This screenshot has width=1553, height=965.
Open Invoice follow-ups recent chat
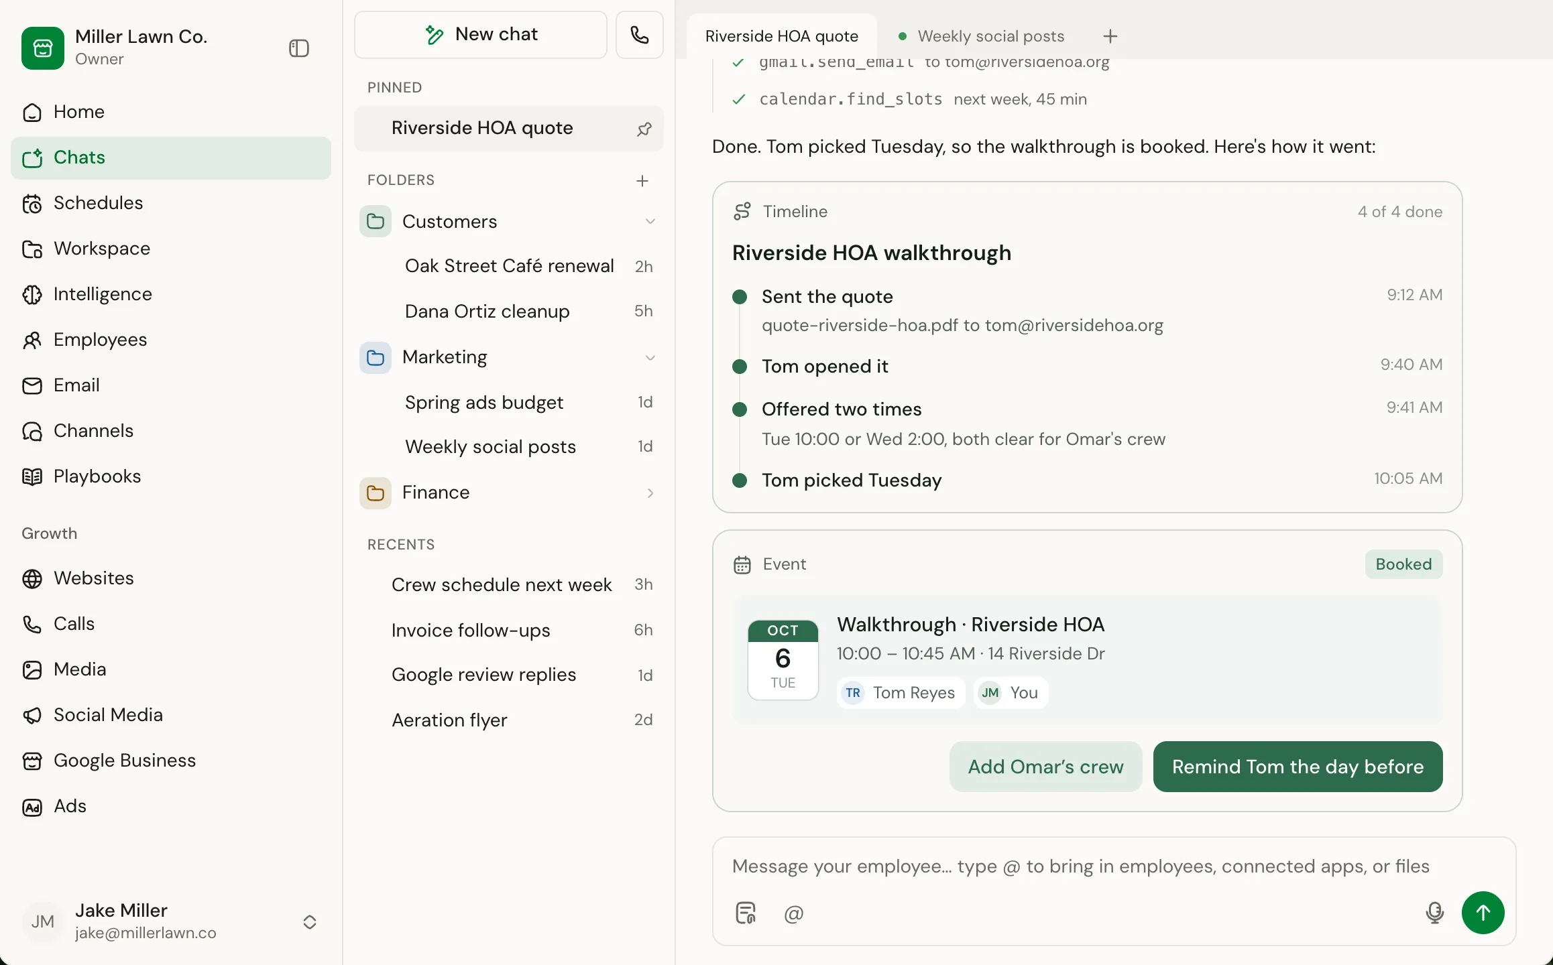509,631
